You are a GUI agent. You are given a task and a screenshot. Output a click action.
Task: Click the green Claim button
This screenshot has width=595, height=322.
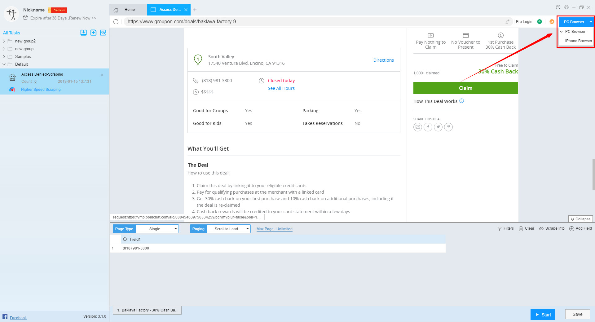coord(465,88)
